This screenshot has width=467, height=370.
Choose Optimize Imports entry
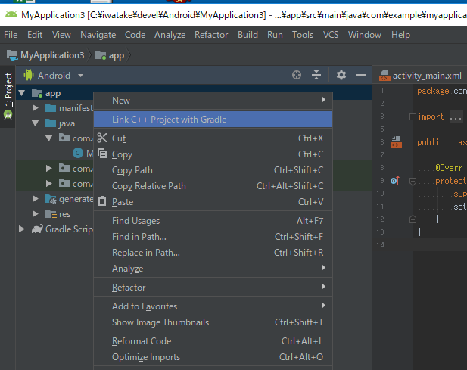[213, 356]
